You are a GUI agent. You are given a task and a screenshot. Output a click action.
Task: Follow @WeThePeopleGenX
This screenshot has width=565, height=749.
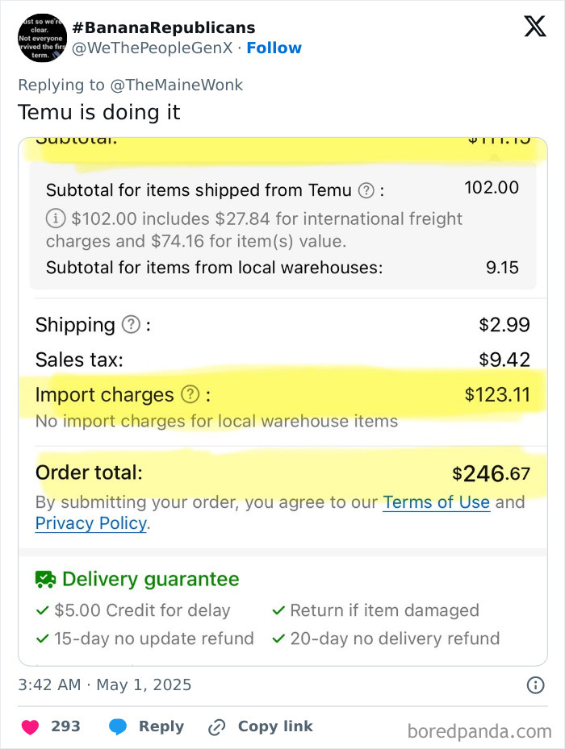pyautogui.click(x=274, y=48)
